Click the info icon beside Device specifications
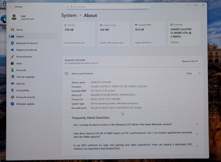The width and height of the screenshot is (221, 162). coord(67,73)
